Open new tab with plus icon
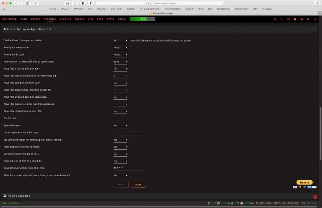Screen dimensions: 322x208 [x=319, y=13]
